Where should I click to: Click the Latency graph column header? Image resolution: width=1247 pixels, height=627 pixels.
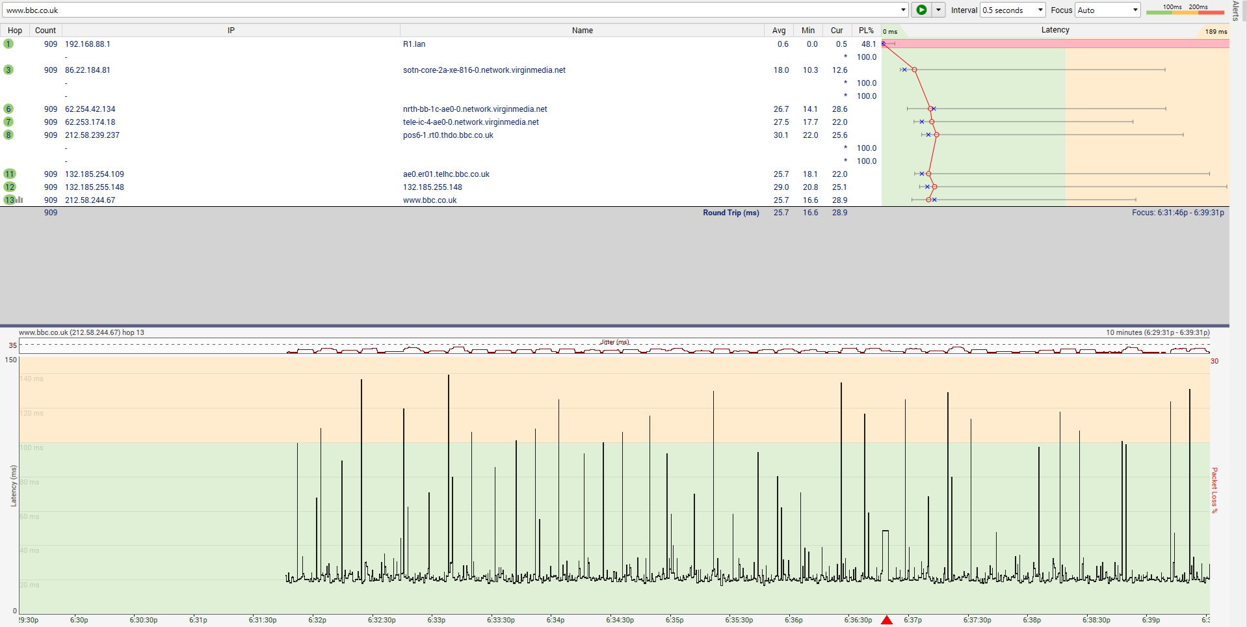coord(1055,30)
